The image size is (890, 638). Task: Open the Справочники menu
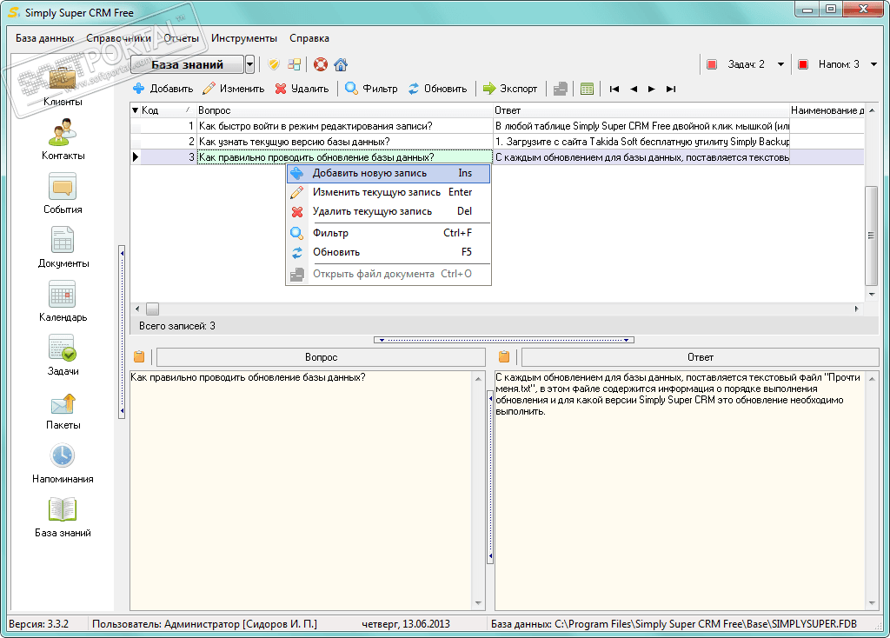(118, 38)
